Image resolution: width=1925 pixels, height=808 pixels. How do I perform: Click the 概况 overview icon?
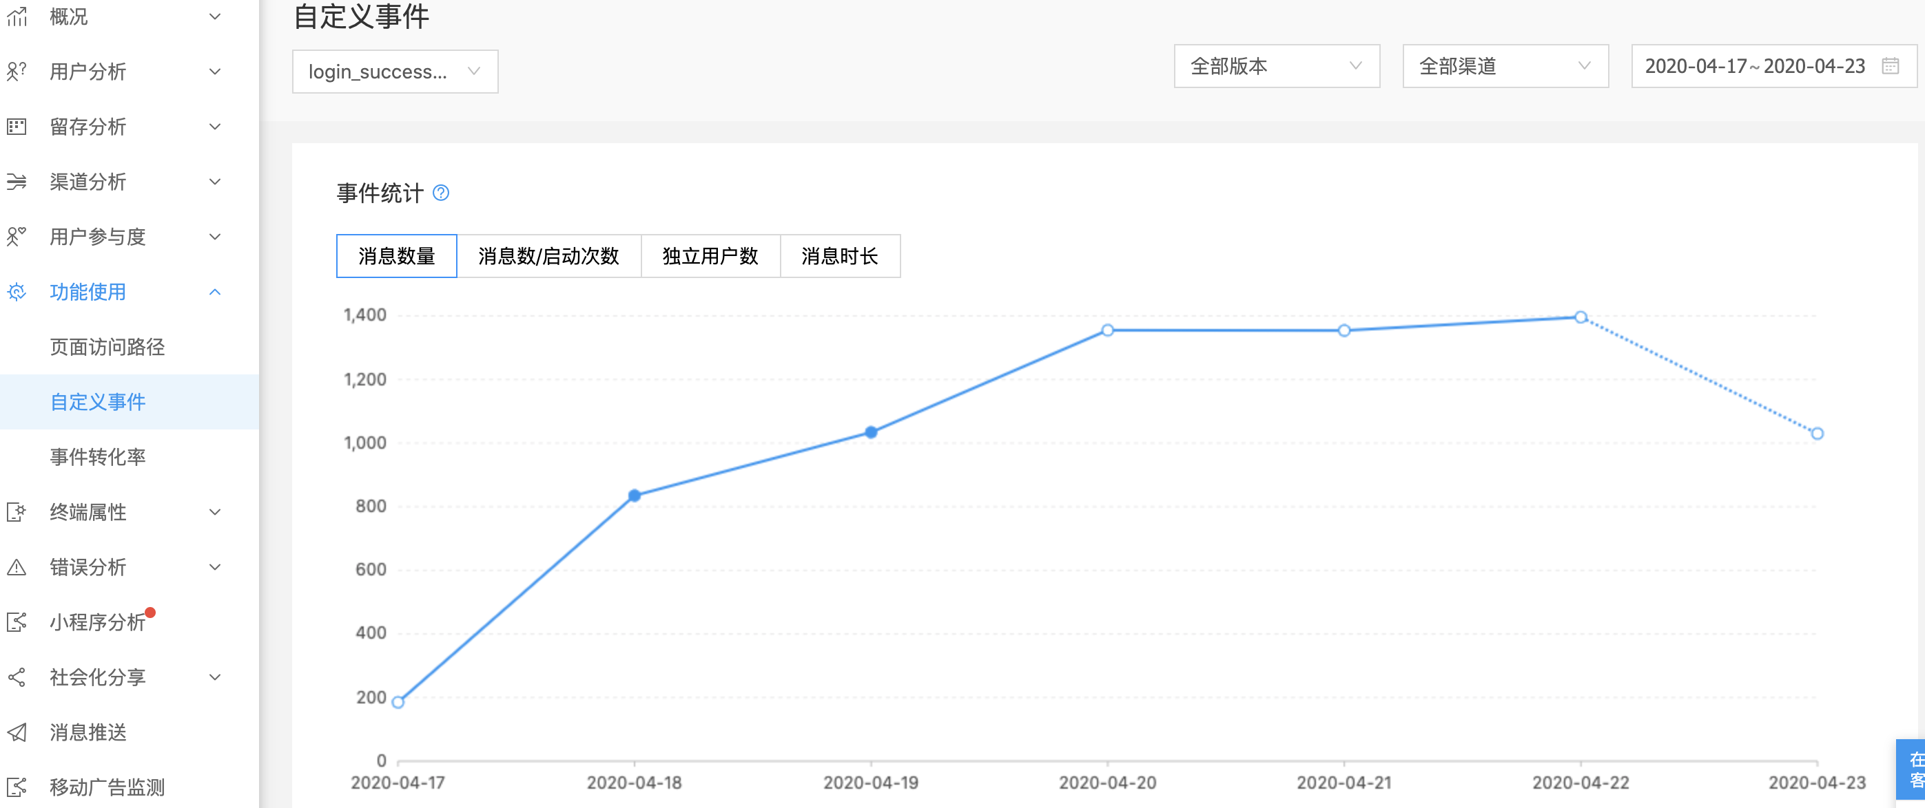[x=17, y=17]
